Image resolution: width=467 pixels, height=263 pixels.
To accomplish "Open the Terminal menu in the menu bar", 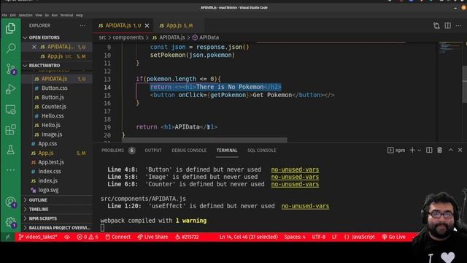I will [x=66, y=15].
